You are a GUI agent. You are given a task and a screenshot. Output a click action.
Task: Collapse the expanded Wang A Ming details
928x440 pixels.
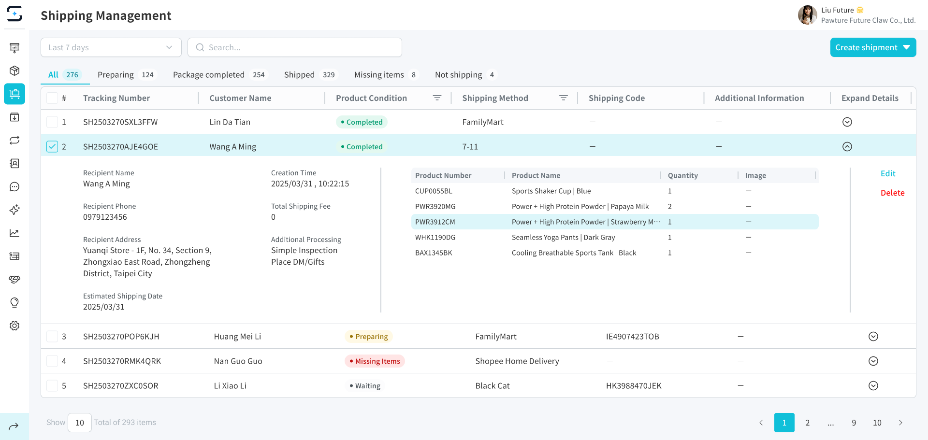pos(847,147)
